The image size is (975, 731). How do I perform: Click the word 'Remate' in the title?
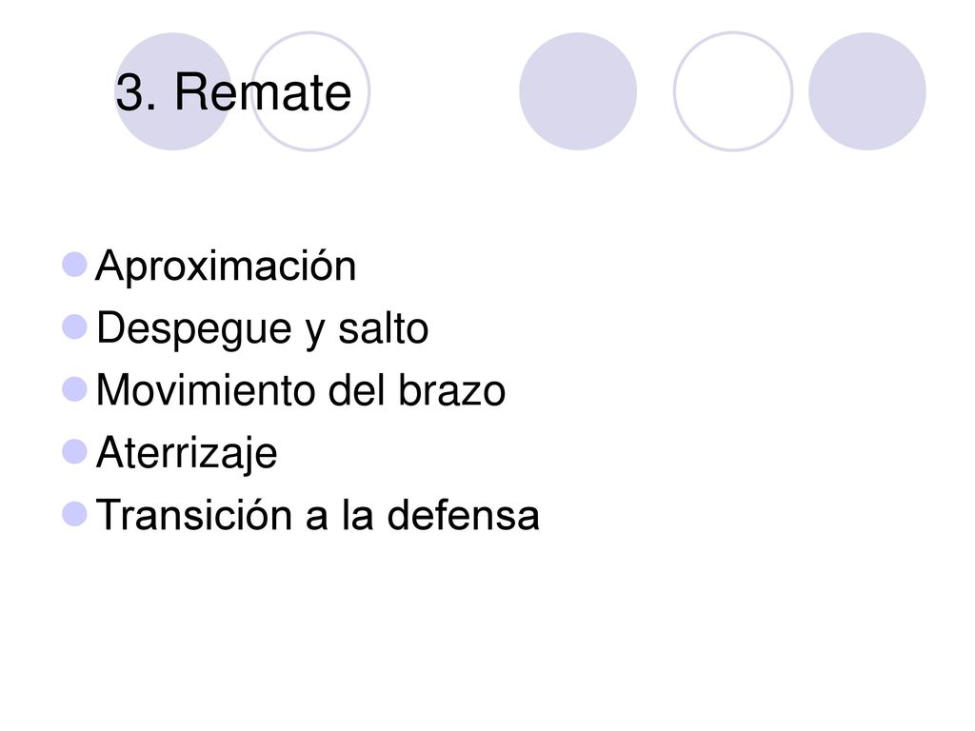(x=263, y=92)
